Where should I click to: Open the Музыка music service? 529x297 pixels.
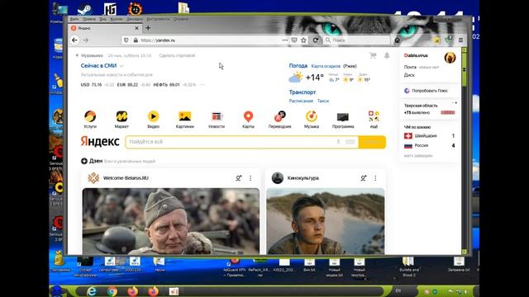[312, 119]
